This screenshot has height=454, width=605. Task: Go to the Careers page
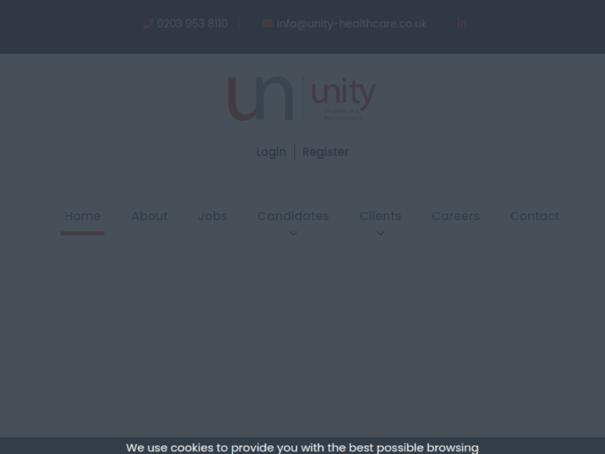coord(456,216)
